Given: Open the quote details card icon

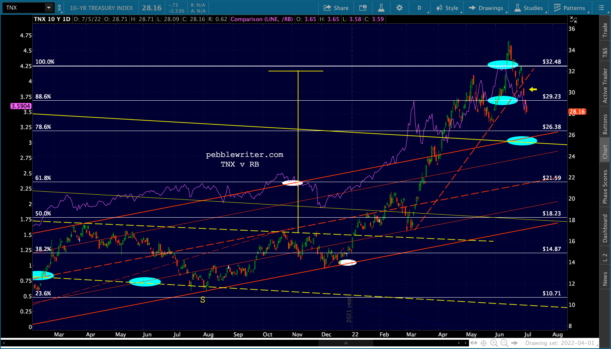Looking at the screenshot, I should click(363, 8).
